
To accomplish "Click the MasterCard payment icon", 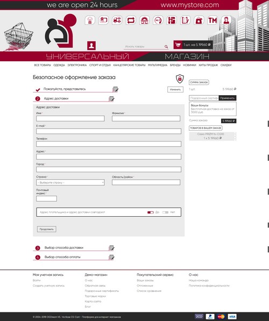I will tap(221, 317).
